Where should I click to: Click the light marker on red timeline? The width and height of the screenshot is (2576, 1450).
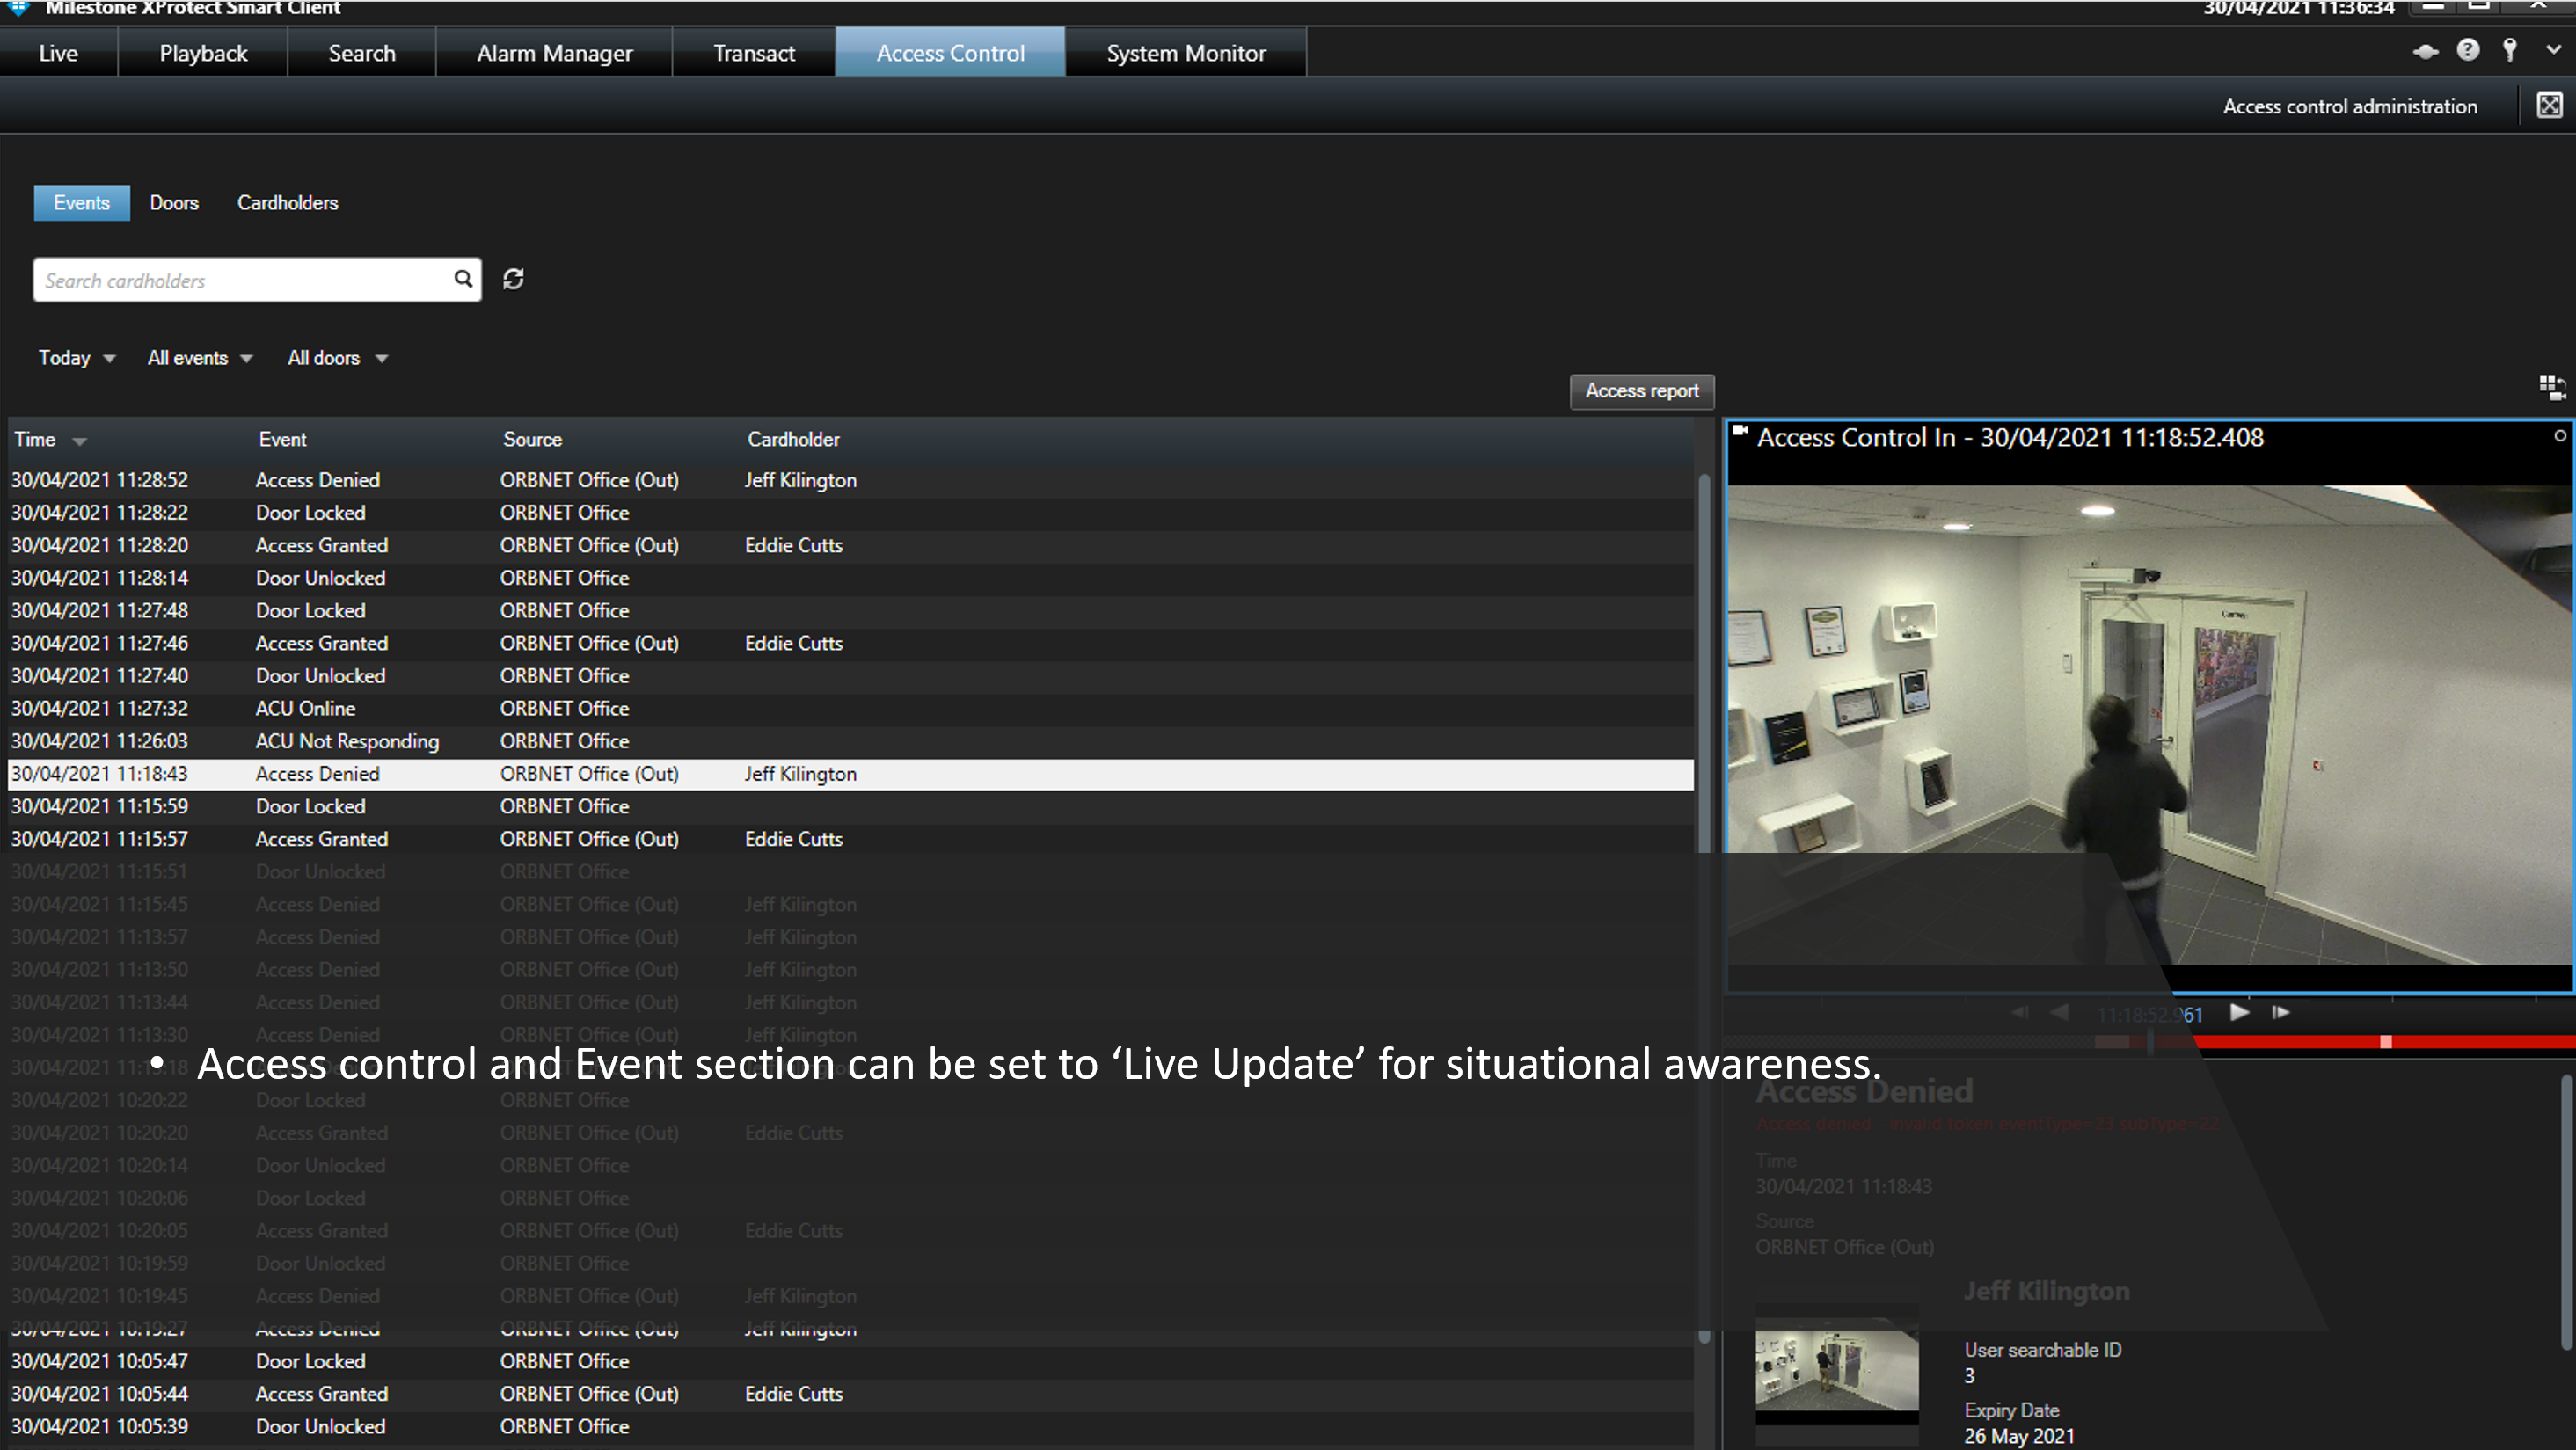pyautogui.click(x=2386, y=1042)
